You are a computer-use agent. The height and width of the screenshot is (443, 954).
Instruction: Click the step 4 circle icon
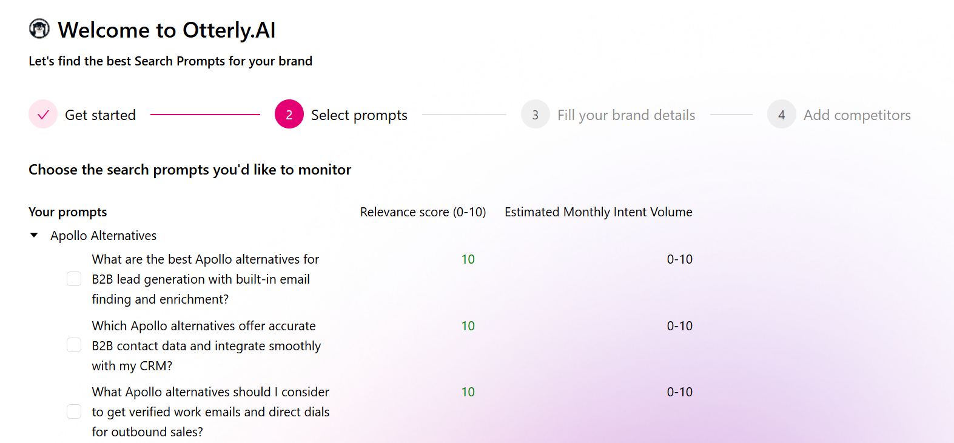[782, 115]
